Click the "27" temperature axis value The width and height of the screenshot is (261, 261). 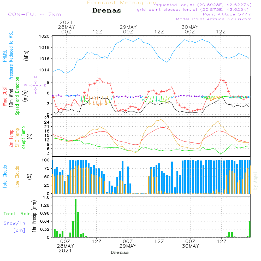click(x=47, y=118)
